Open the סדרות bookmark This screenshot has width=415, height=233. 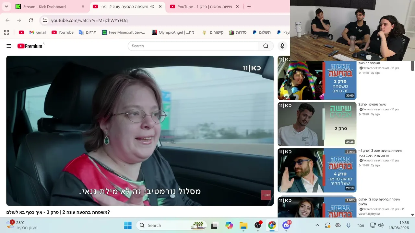[x=238, y=32]
